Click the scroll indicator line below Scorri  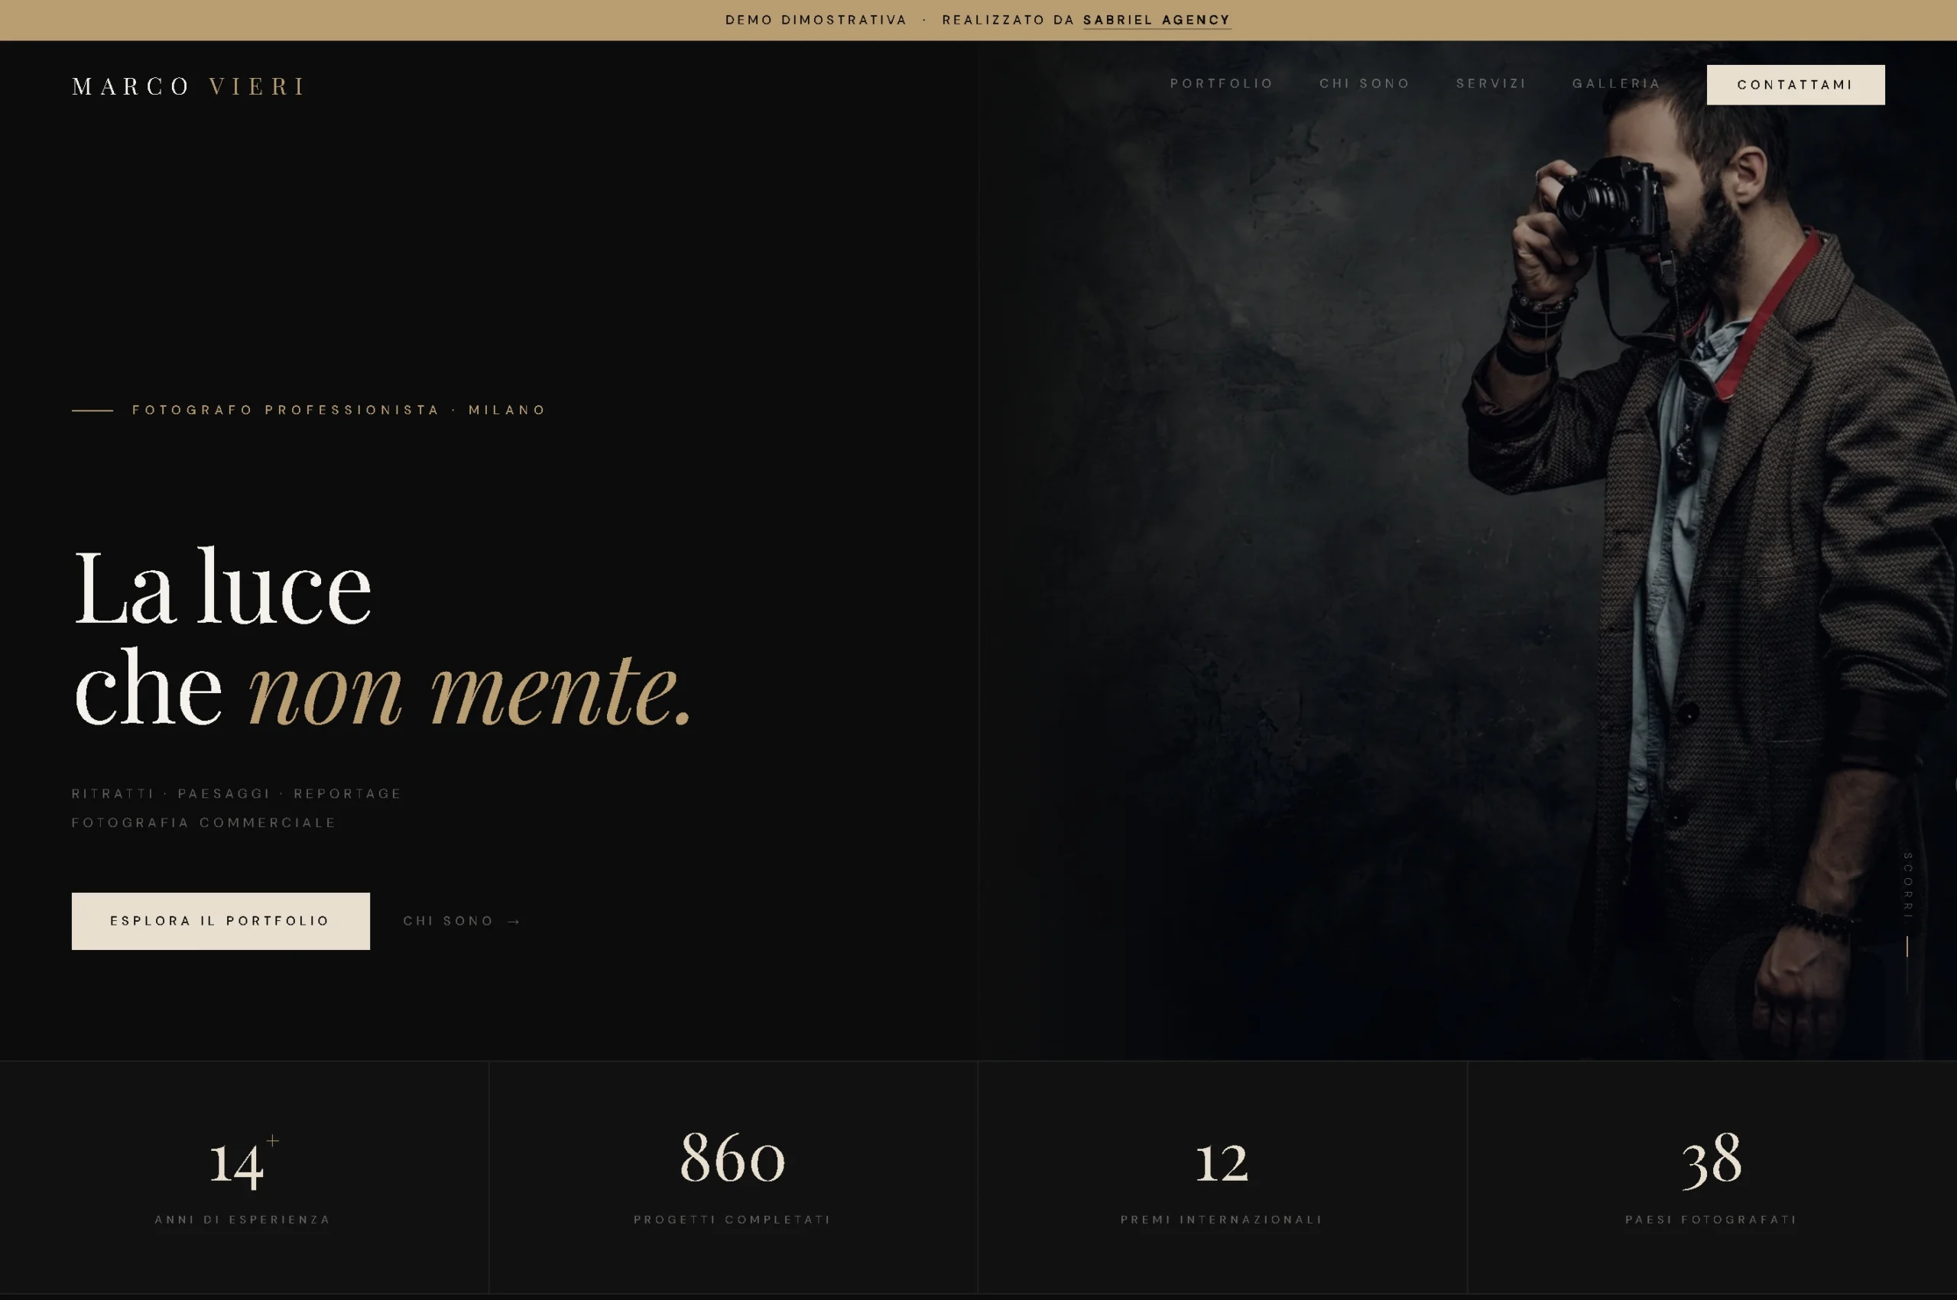point(1907,964)
